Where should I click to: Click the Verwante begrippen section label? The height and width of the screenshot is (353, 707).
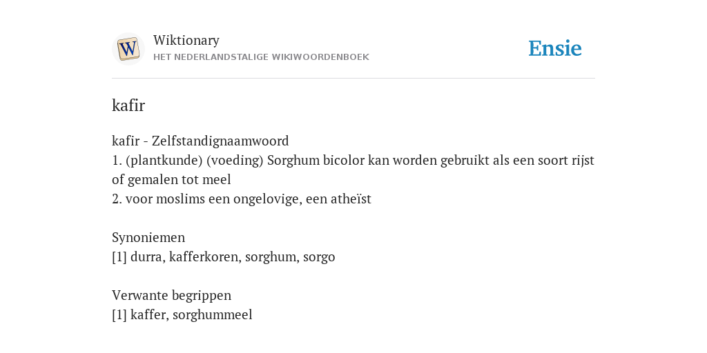tap(171, 295)
